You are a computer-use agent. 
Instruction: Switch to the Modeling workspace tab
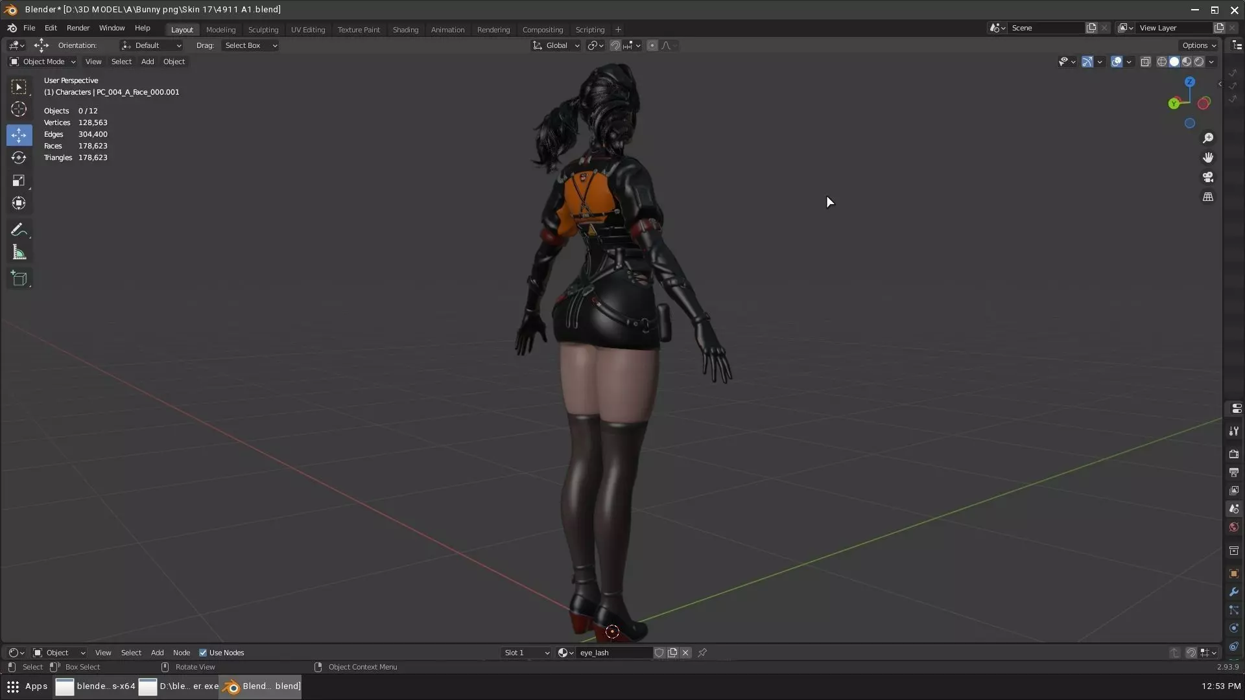(x=220, y=30)
